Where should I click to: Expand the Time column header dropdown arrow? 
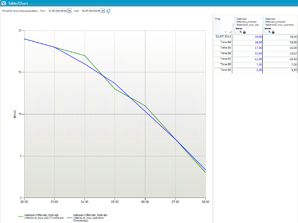click(x=226, y=32)
